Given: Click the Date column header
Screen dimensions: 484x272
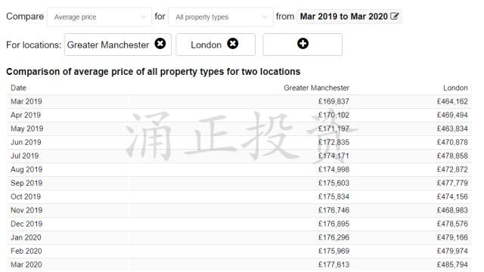Looking at the screenshot, I should tap(18, 88).
